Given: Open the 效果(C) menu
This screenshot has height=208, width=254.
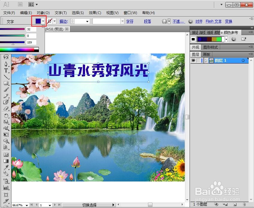Looking at the screenshot, I should (x=95, y=13).
